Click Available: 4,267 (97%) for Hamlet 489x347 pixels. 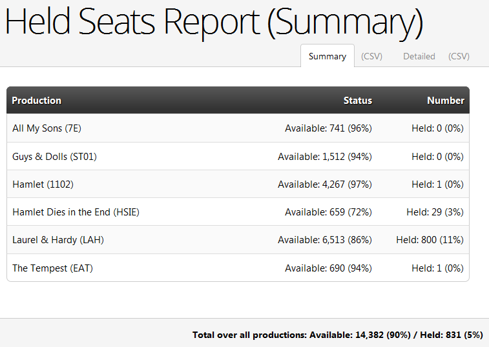click(325, 184)
